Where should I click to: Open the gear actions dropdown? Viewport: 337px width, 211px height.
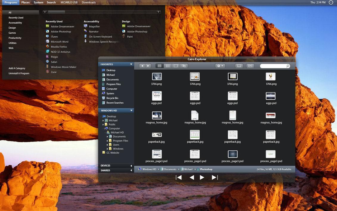[x=220, y=66]
